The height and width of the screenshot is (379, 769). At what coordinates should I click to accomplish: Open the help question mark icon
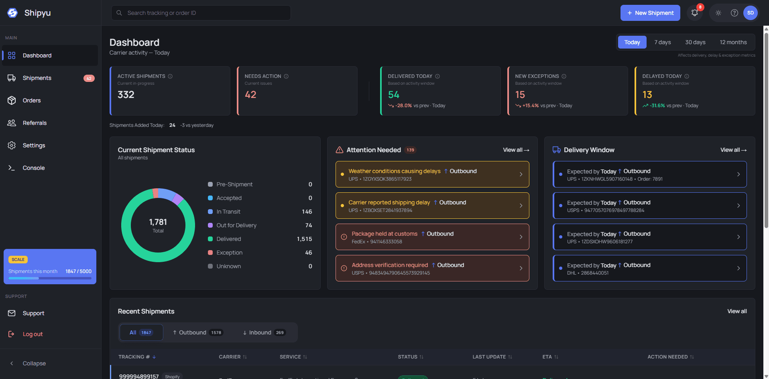734,13
